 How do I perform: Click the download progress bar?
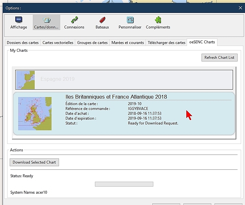point(124,184)
